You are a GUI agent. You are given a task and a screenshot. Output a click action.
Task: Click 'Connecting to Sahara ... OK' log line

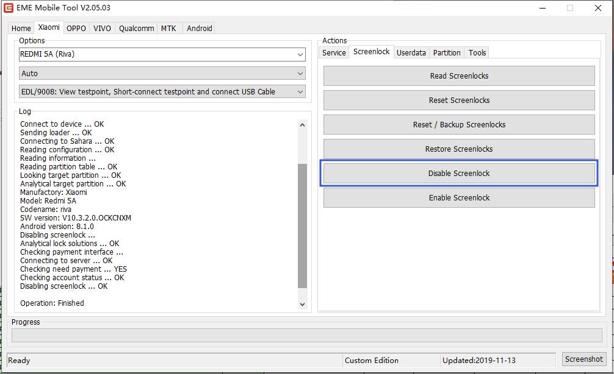point(67,141)
